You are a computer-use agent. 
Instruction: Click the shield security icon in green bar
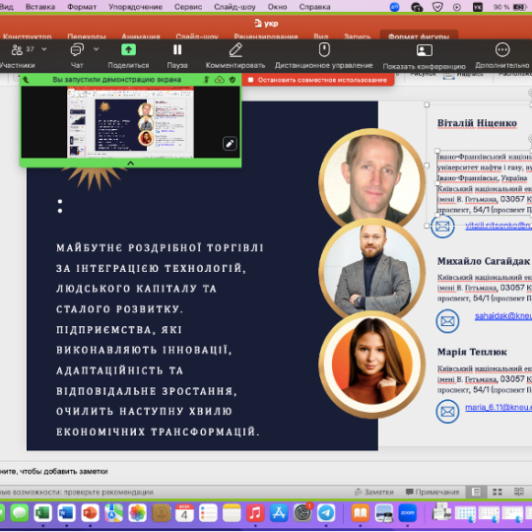coord(233,80)
